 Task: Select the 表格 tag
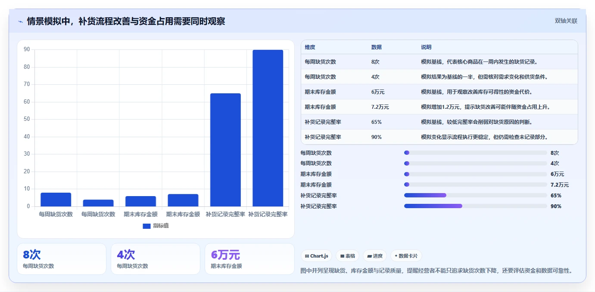pyautogui.click(x=348, y=256)
